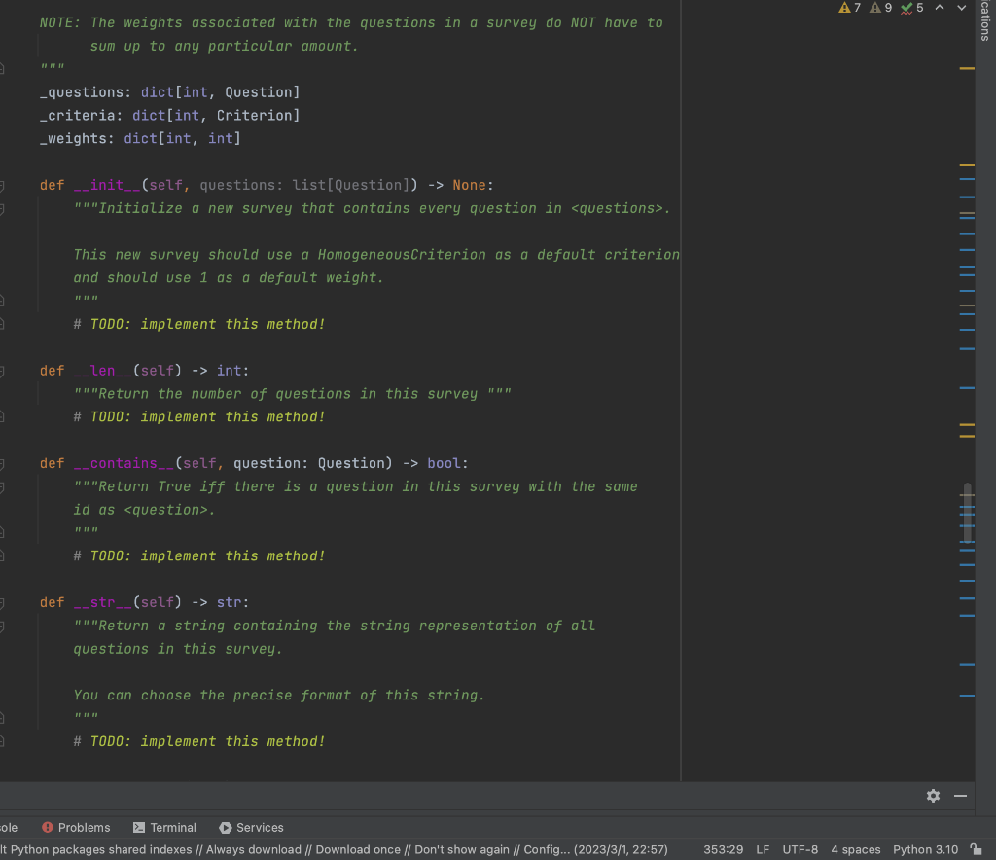Open the tool window options gear
996x860 pixels.
933,796
